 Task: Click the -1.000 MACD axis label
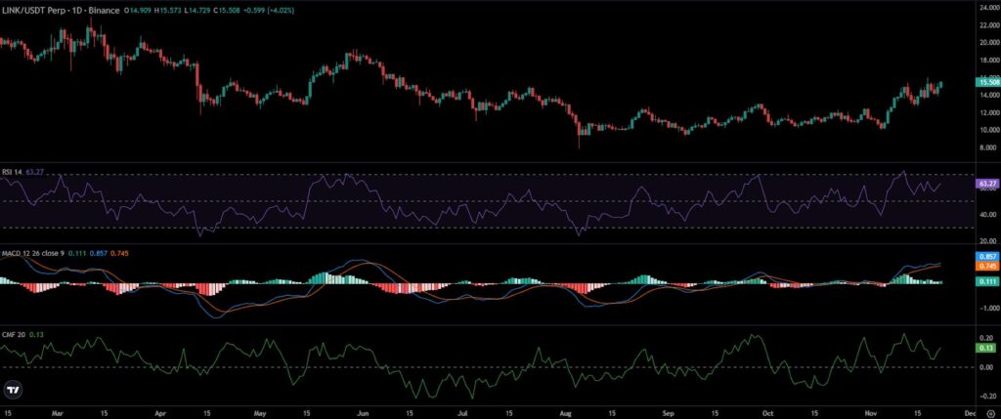(x=989, y=308)
